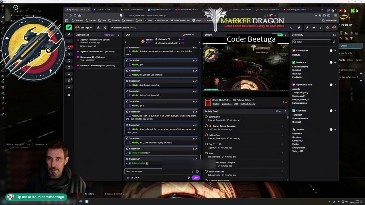Open the emote picker in chat box
This screenshot has height=205, width=365.
[x=197, y=171]
